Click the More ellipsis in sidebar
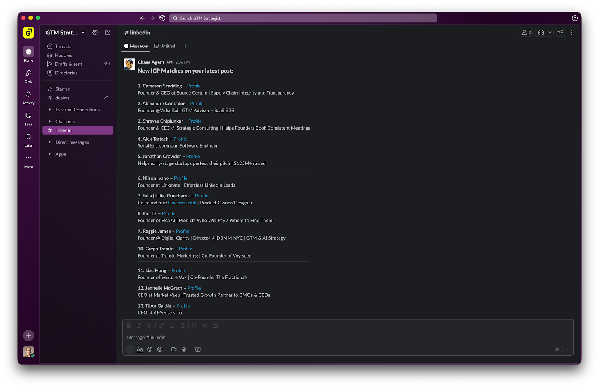 (x=28, y=161)
